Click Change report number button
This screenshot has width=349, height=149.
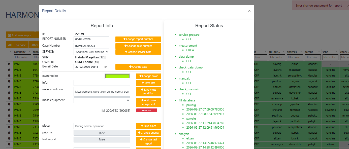point(138,39)
